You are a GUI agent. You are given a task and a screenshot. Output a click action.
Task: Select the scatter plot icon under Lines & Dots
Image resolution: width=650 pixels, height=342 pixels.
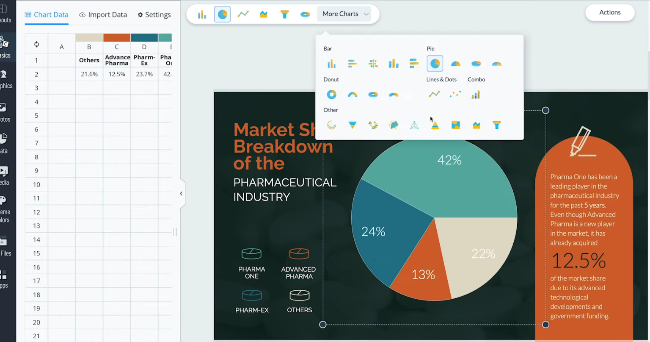455,94
